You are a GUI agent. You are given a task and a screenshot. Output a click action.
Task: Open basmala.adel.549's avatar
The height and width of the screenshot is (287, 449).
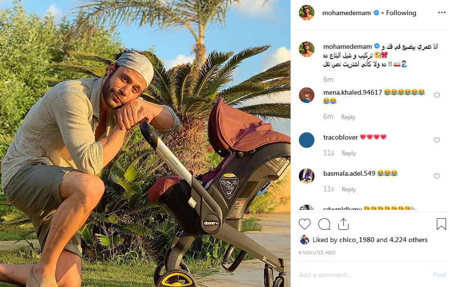pos(307,176)
